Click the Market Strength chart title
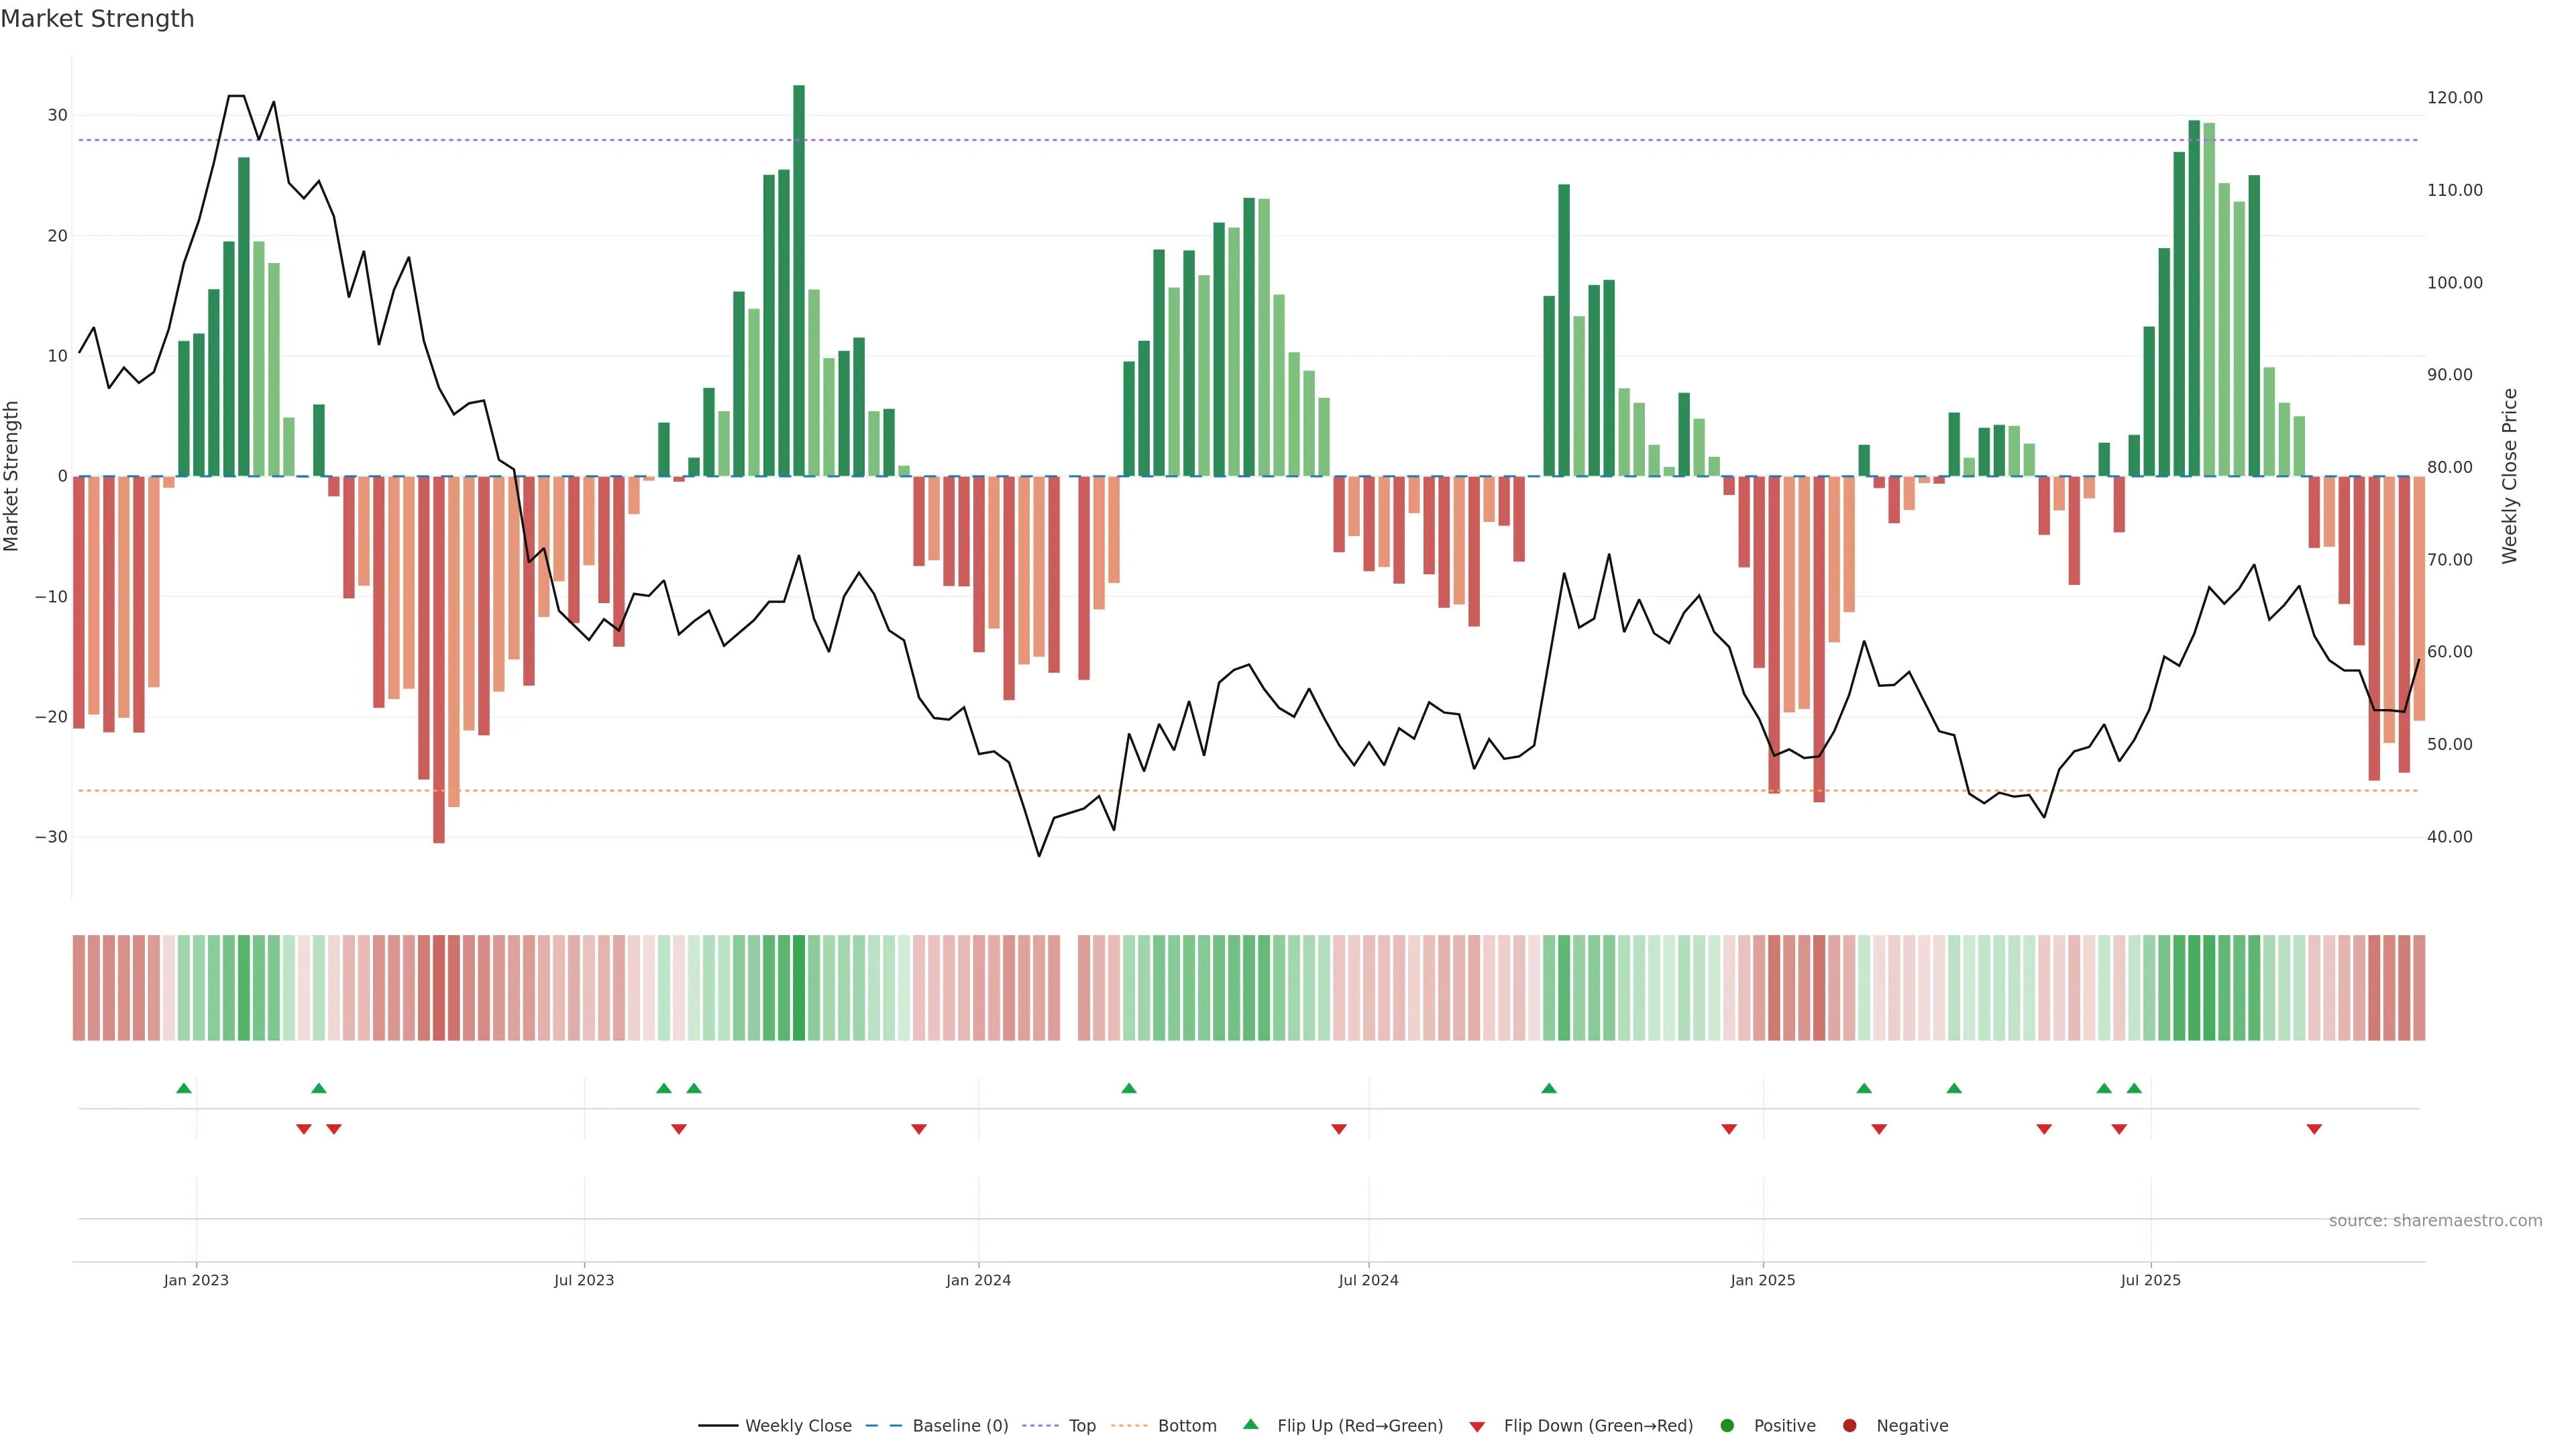This screenshot has width=2576, height=1449. [x=97, y=19]
